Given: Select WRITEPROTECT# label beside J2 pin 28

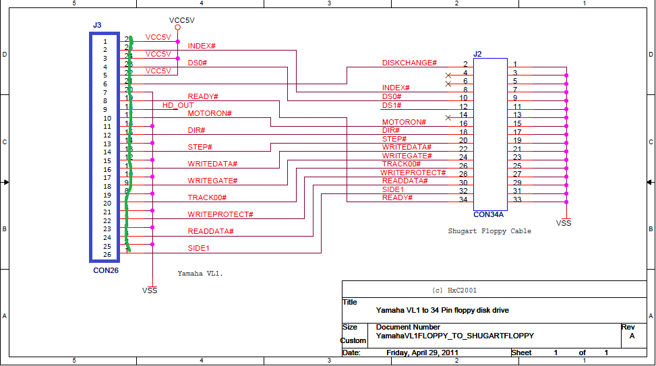Looking at the screenshot, I should tap(413, 173).
